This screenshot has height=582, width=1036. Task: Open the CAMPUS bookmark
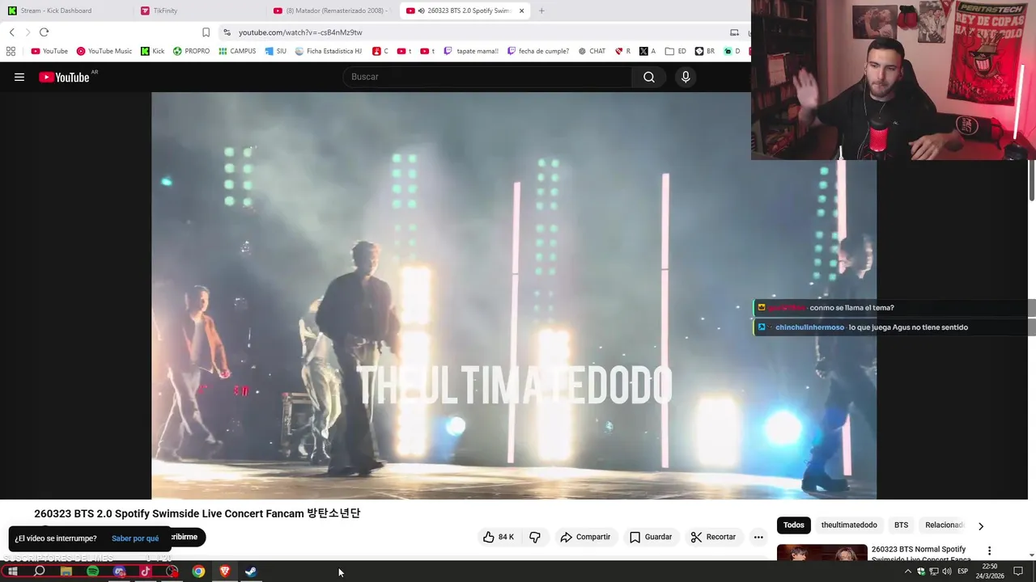pos(237,51)
